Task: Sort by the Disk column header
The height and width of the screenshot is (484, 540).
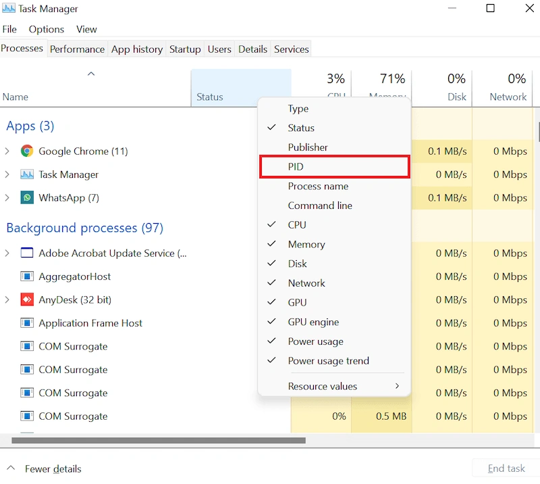Action: (x=441, y=88)
